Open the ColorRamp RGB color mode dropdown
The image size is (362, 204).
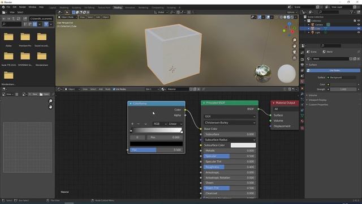click(160, 124)
